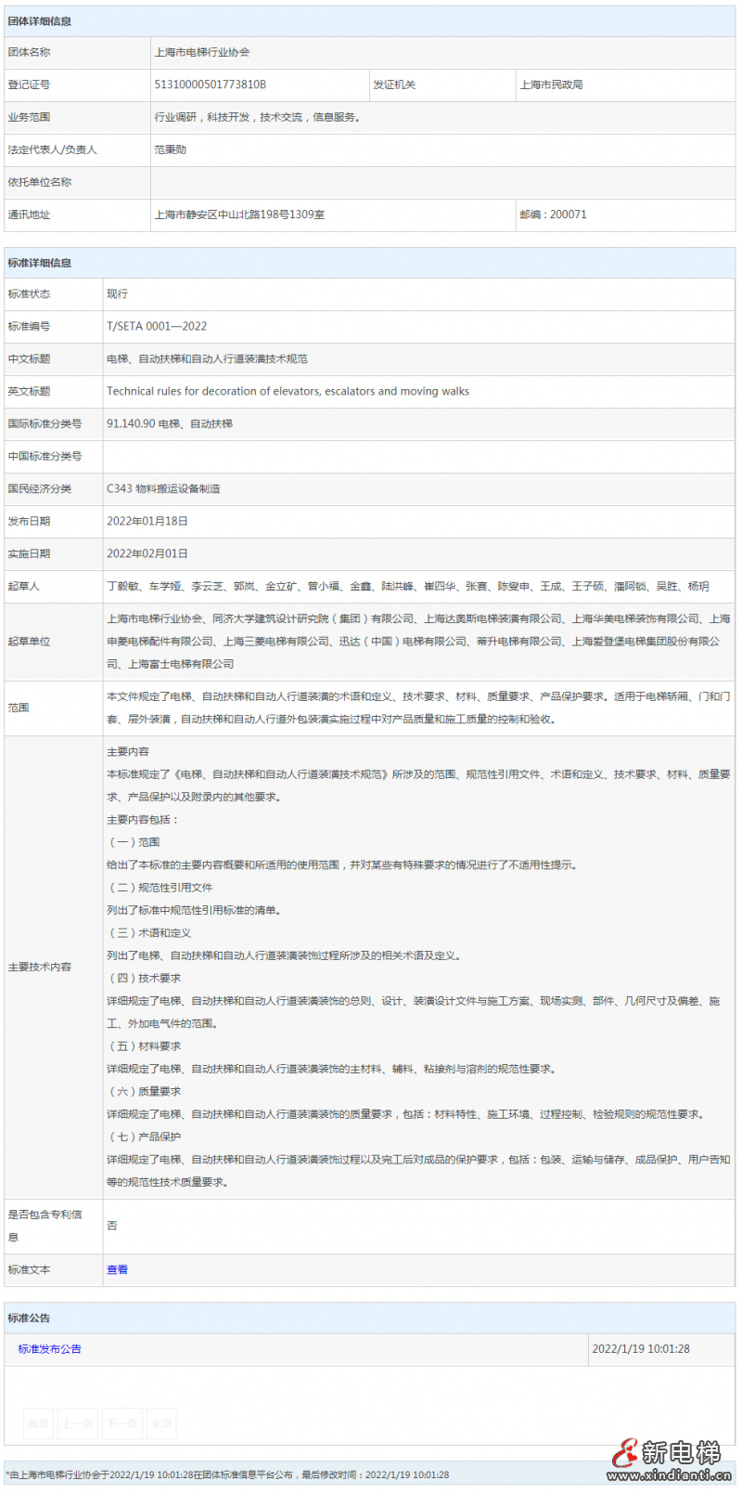Screen dimensions: 742x1494
Task: Go to 下一页 in the pagination
Action: pyautogui.click(x=121, y=1423)
